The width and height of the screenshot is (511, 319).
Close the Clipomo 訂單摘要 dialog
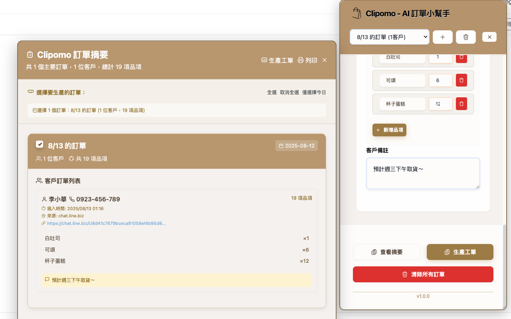[325, 60]
